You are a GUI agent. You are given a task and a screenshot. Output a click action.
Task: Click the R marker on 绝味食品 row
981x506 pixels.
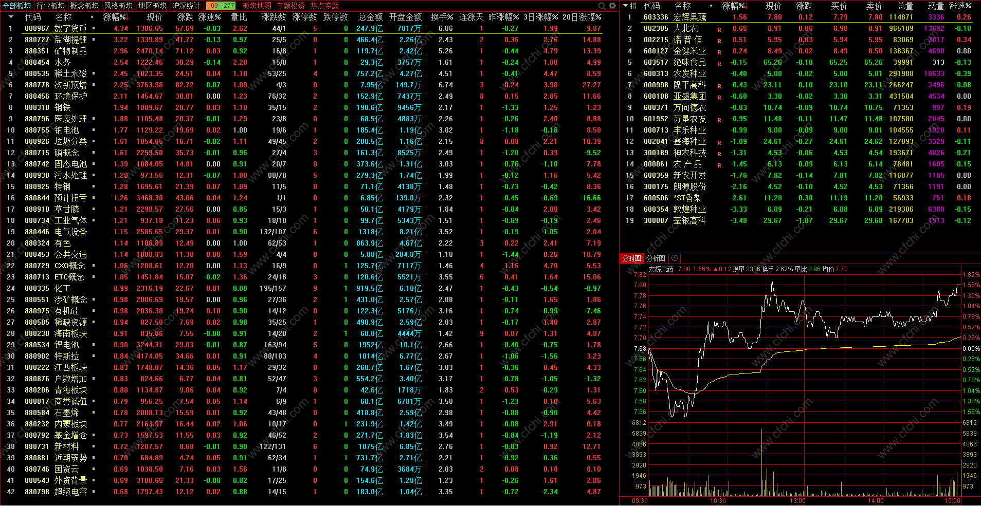click(x=719, y=64)
